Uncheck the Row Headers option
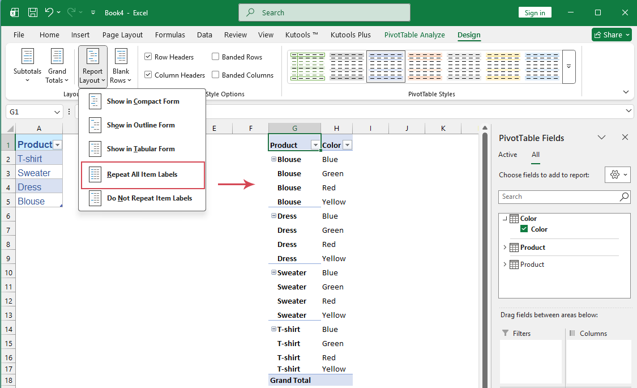 point(148,57)
